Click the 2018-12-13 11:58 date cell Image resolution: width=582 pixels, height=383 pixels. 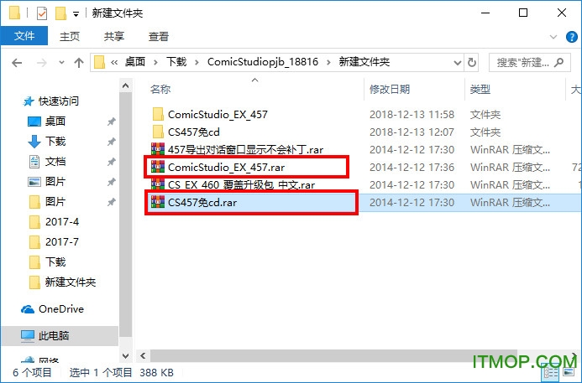412,115
